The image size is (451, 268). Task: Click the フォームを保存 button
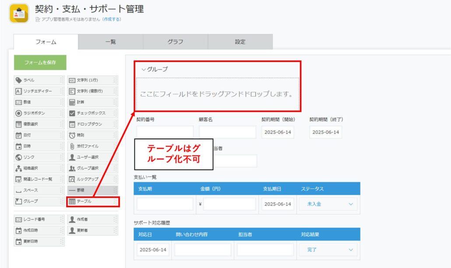(40, 63)
